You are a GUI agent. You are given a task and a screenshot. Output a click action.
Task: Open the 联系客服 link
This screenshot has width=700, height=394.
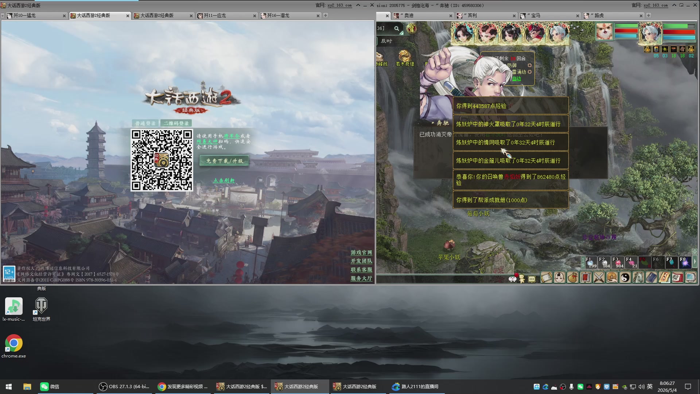tap(361, 270)
